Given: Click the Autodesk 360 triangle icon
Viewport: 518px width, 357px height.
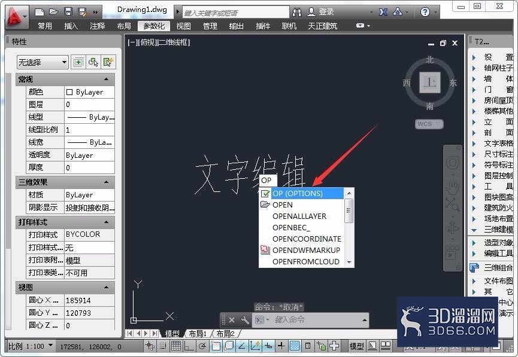Looking at the screenshot, I should [x=398, y=12].
